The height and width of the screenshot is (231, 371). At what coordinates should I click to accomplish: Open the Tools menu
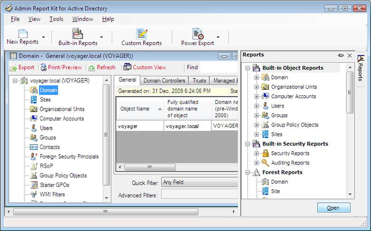click(x=56, y=19)
